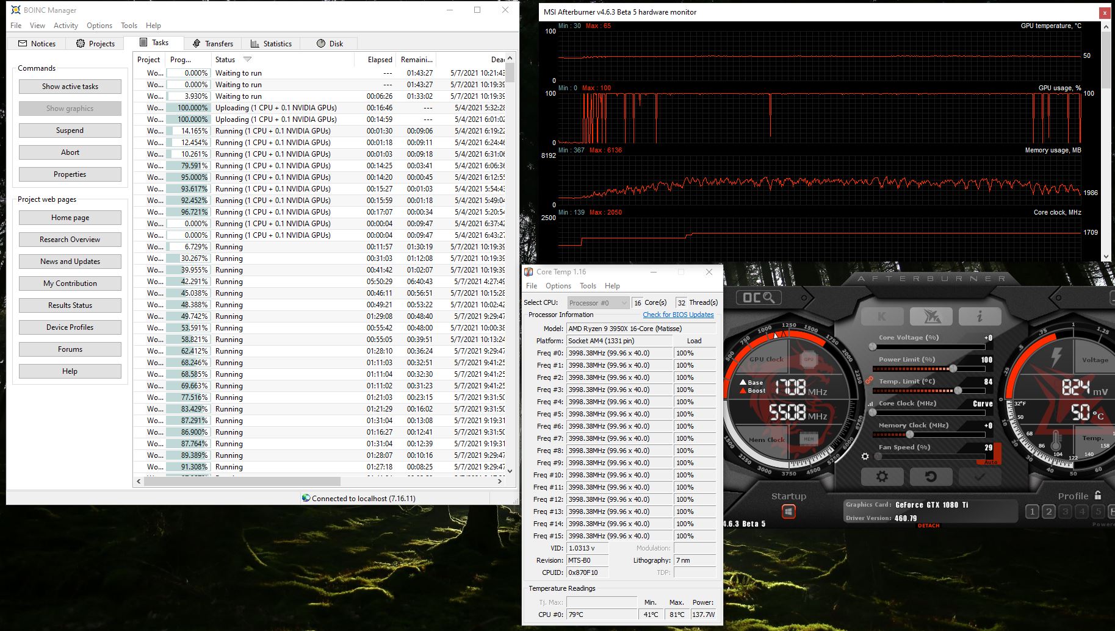Open the BOINC View menu
The height and width of the screenshot is (631, 1115).
point(37,26)
